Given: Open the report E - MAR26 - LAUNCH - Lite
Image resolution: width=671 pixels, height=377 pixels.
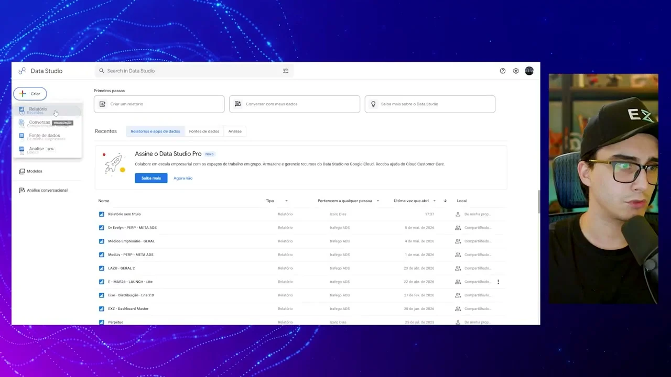Looking at the screenshot, I should click(x=130, y=282).
